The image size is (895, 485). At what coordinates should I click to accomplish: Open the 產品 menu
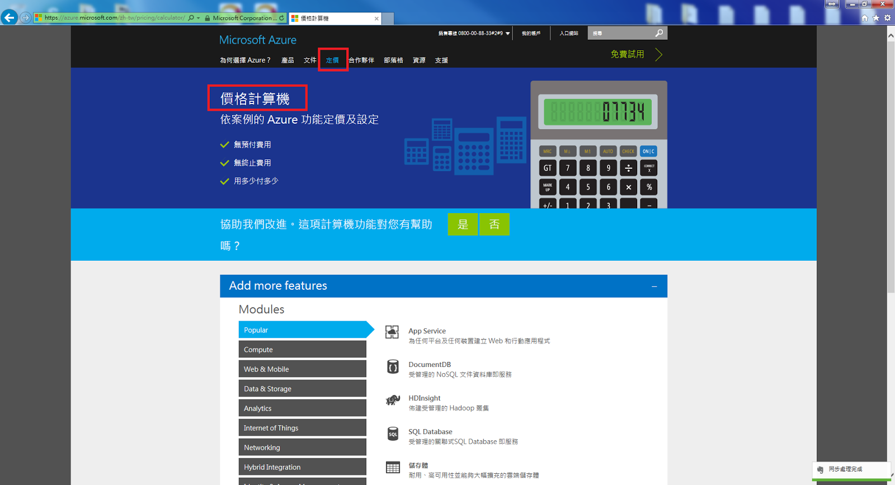pyautogui.click(x=288, y=60)
